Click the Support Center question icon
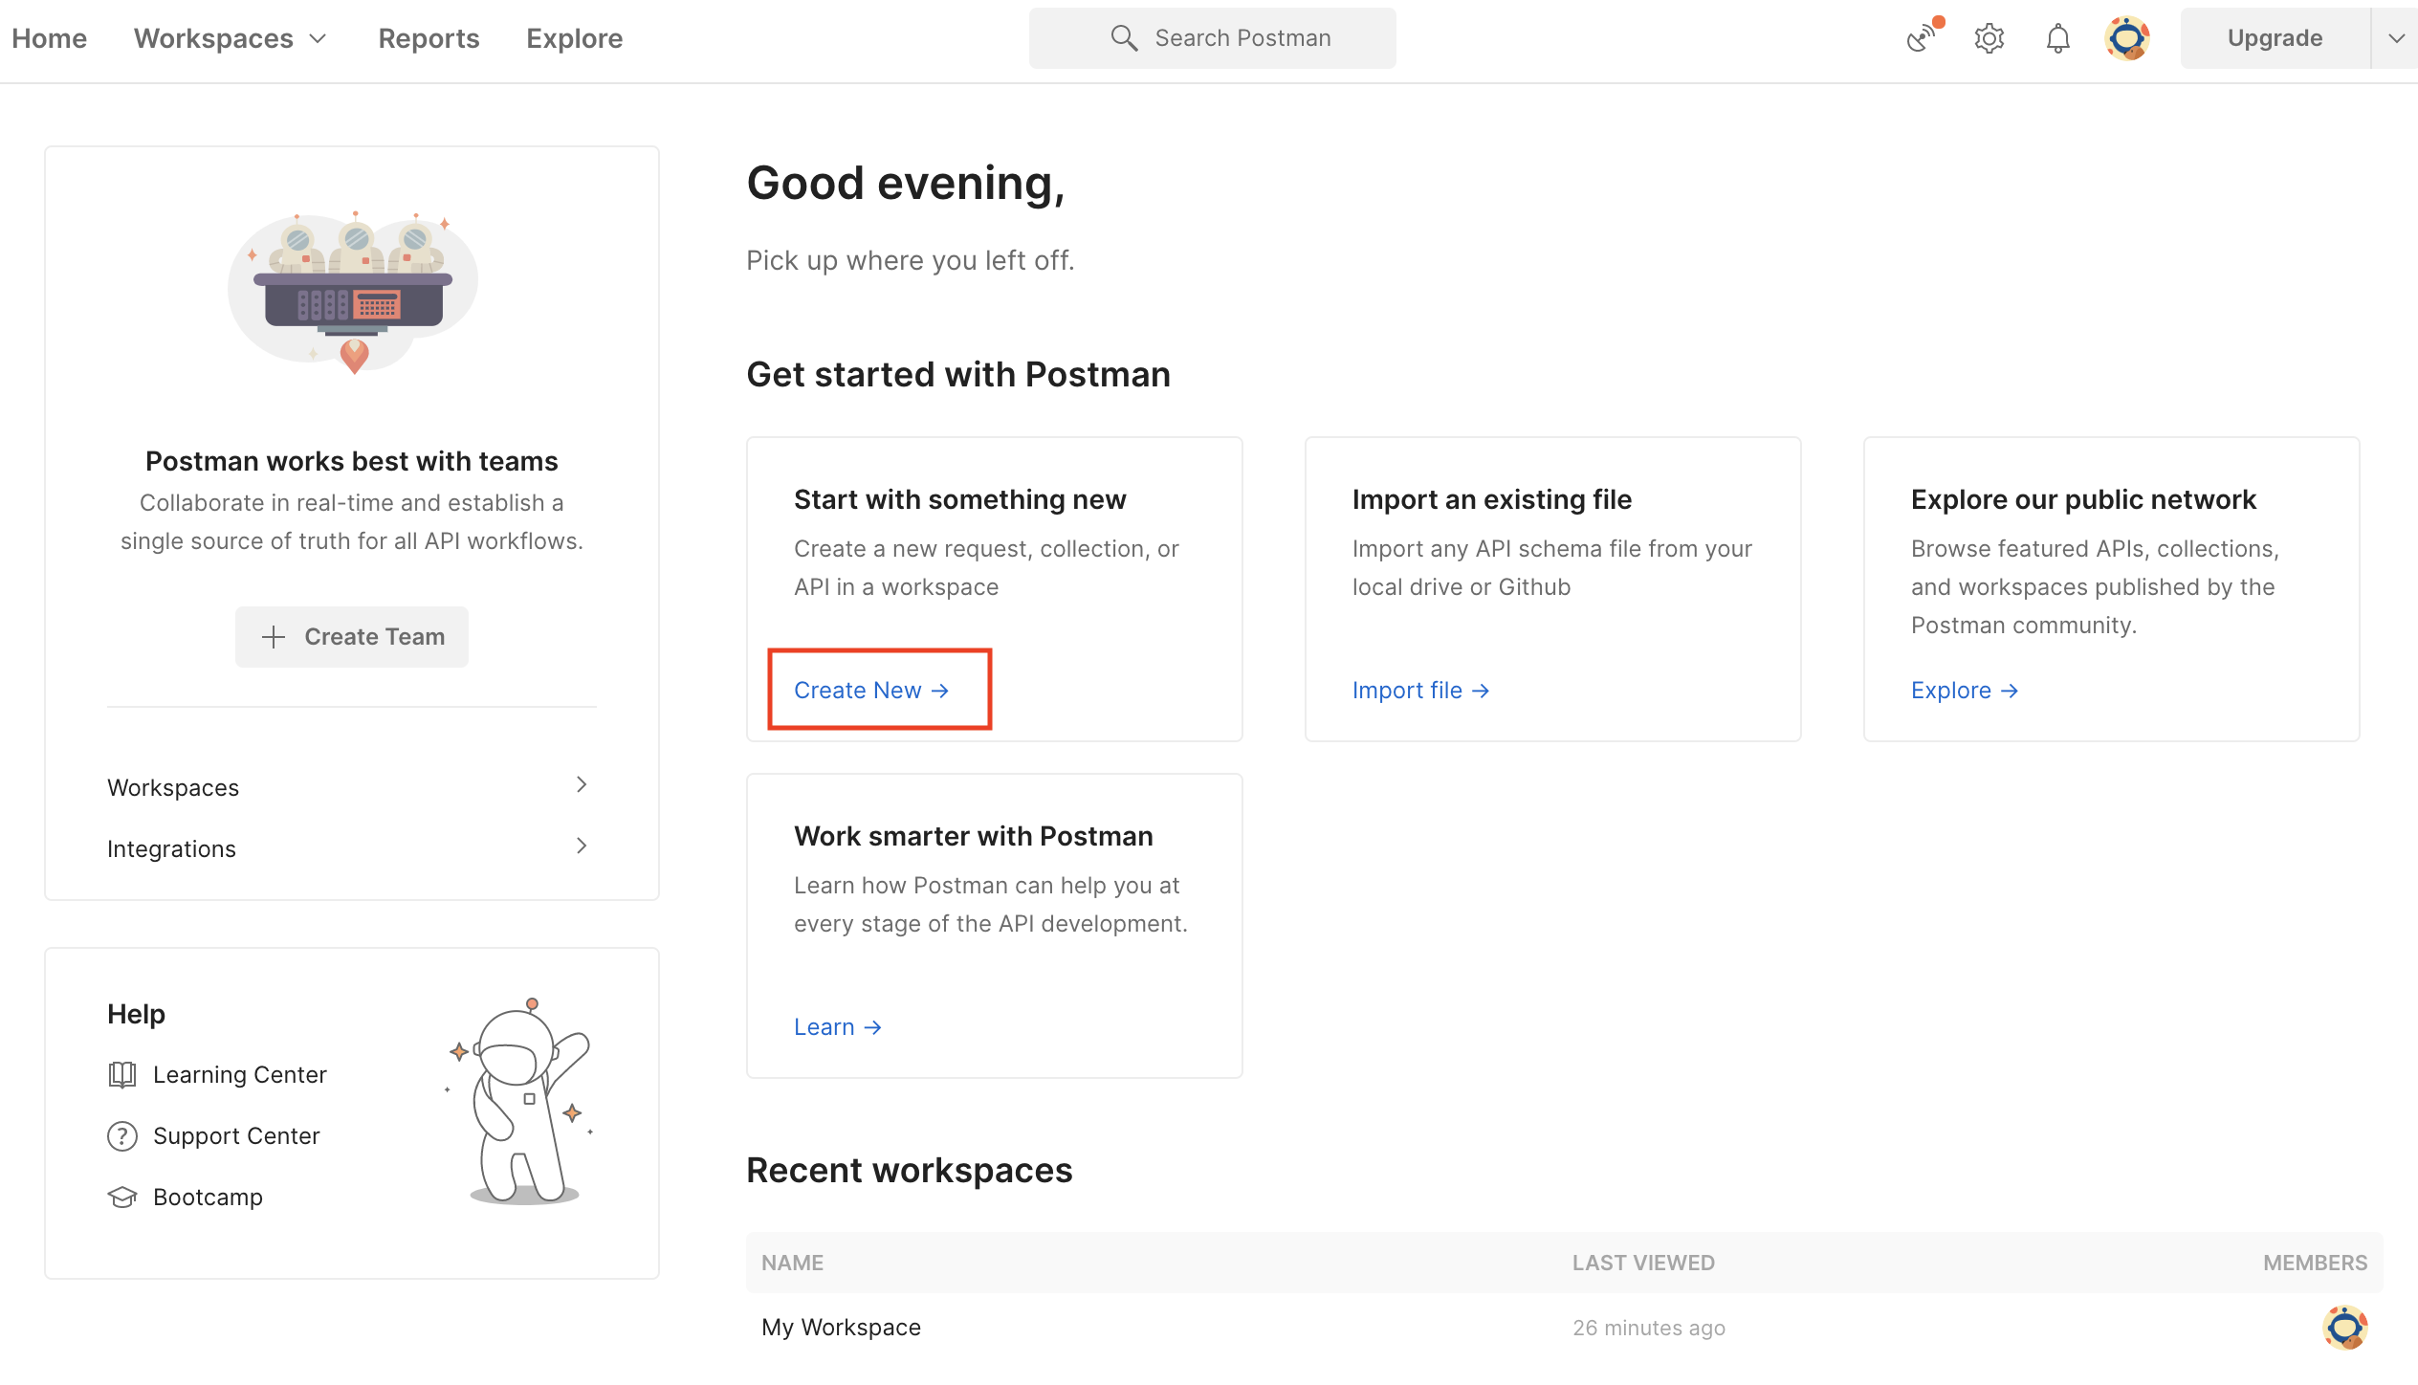 (x=122, y=1136)
